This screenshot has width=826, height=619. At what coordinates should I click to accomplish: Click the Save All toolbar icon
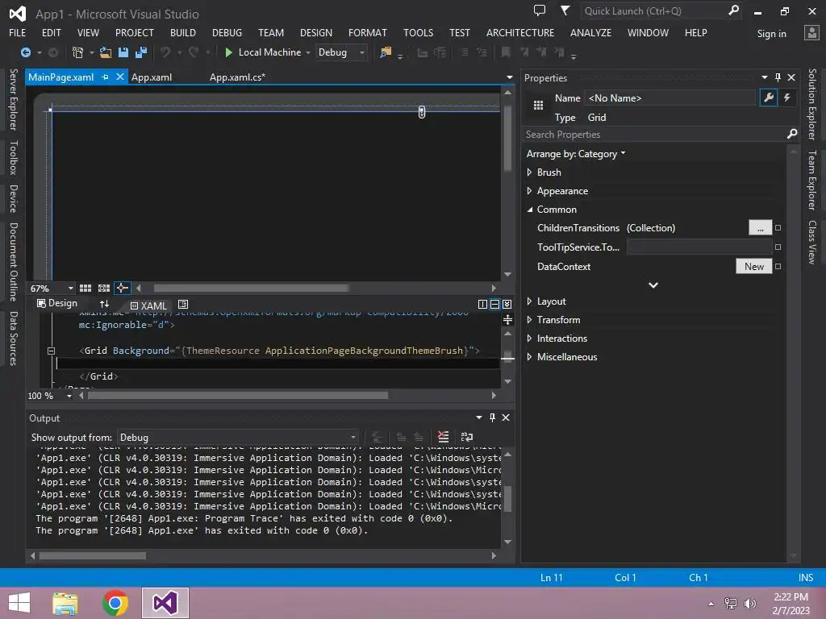(x=141, y=52)
